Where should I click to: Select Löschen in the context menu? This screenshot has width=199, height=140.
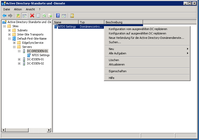pyautogui.click(x=114, y=60)
